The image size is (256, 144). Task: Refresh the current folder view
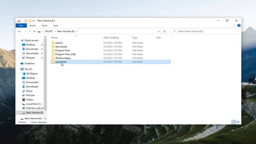pos(164,31)
